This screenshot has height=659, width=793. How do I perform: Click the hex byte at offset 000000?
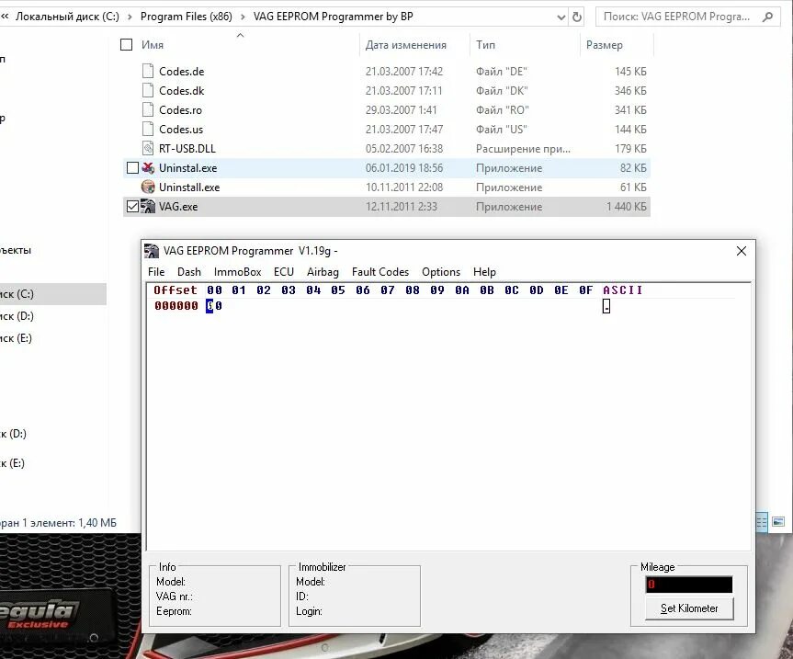coord(214,305)
